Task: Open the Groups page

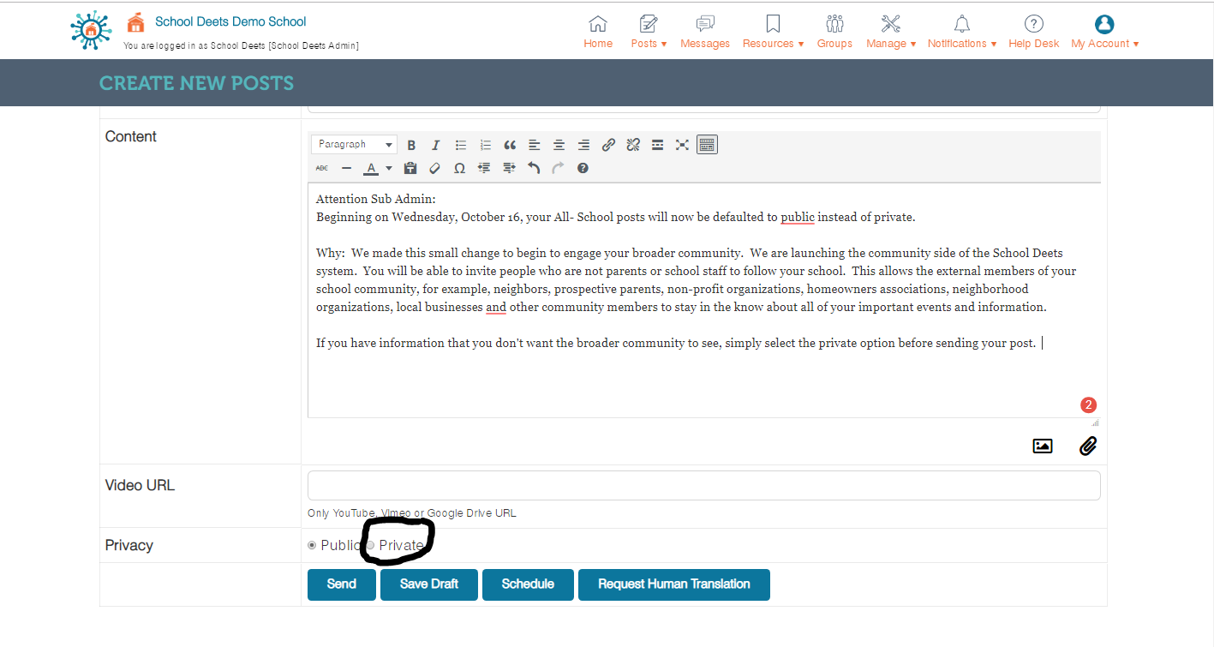Action: tap(834, 32)
